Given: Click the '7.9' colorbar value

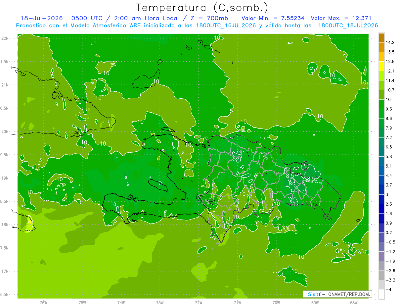Looking at the screenshot, I should 389,128.
